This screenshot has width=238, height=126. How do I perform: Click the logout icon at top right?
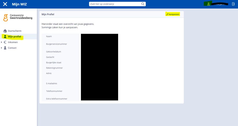[x=233, y=4]
